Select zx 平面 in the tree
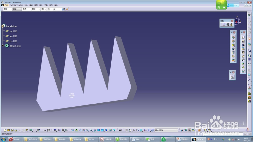This screenshot has width=253, height=142. click(13, 41)
